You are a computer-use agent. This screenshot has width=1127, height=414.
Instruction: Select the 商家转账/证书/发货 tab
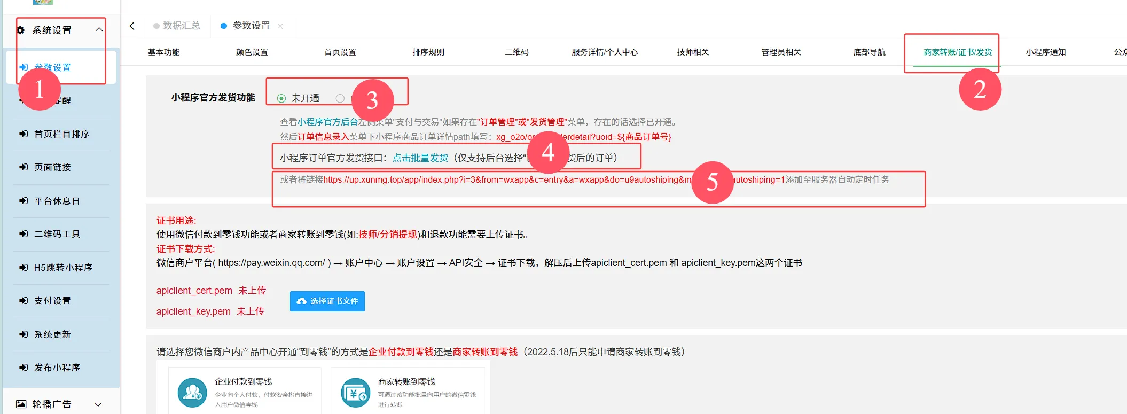click(958, 52)
